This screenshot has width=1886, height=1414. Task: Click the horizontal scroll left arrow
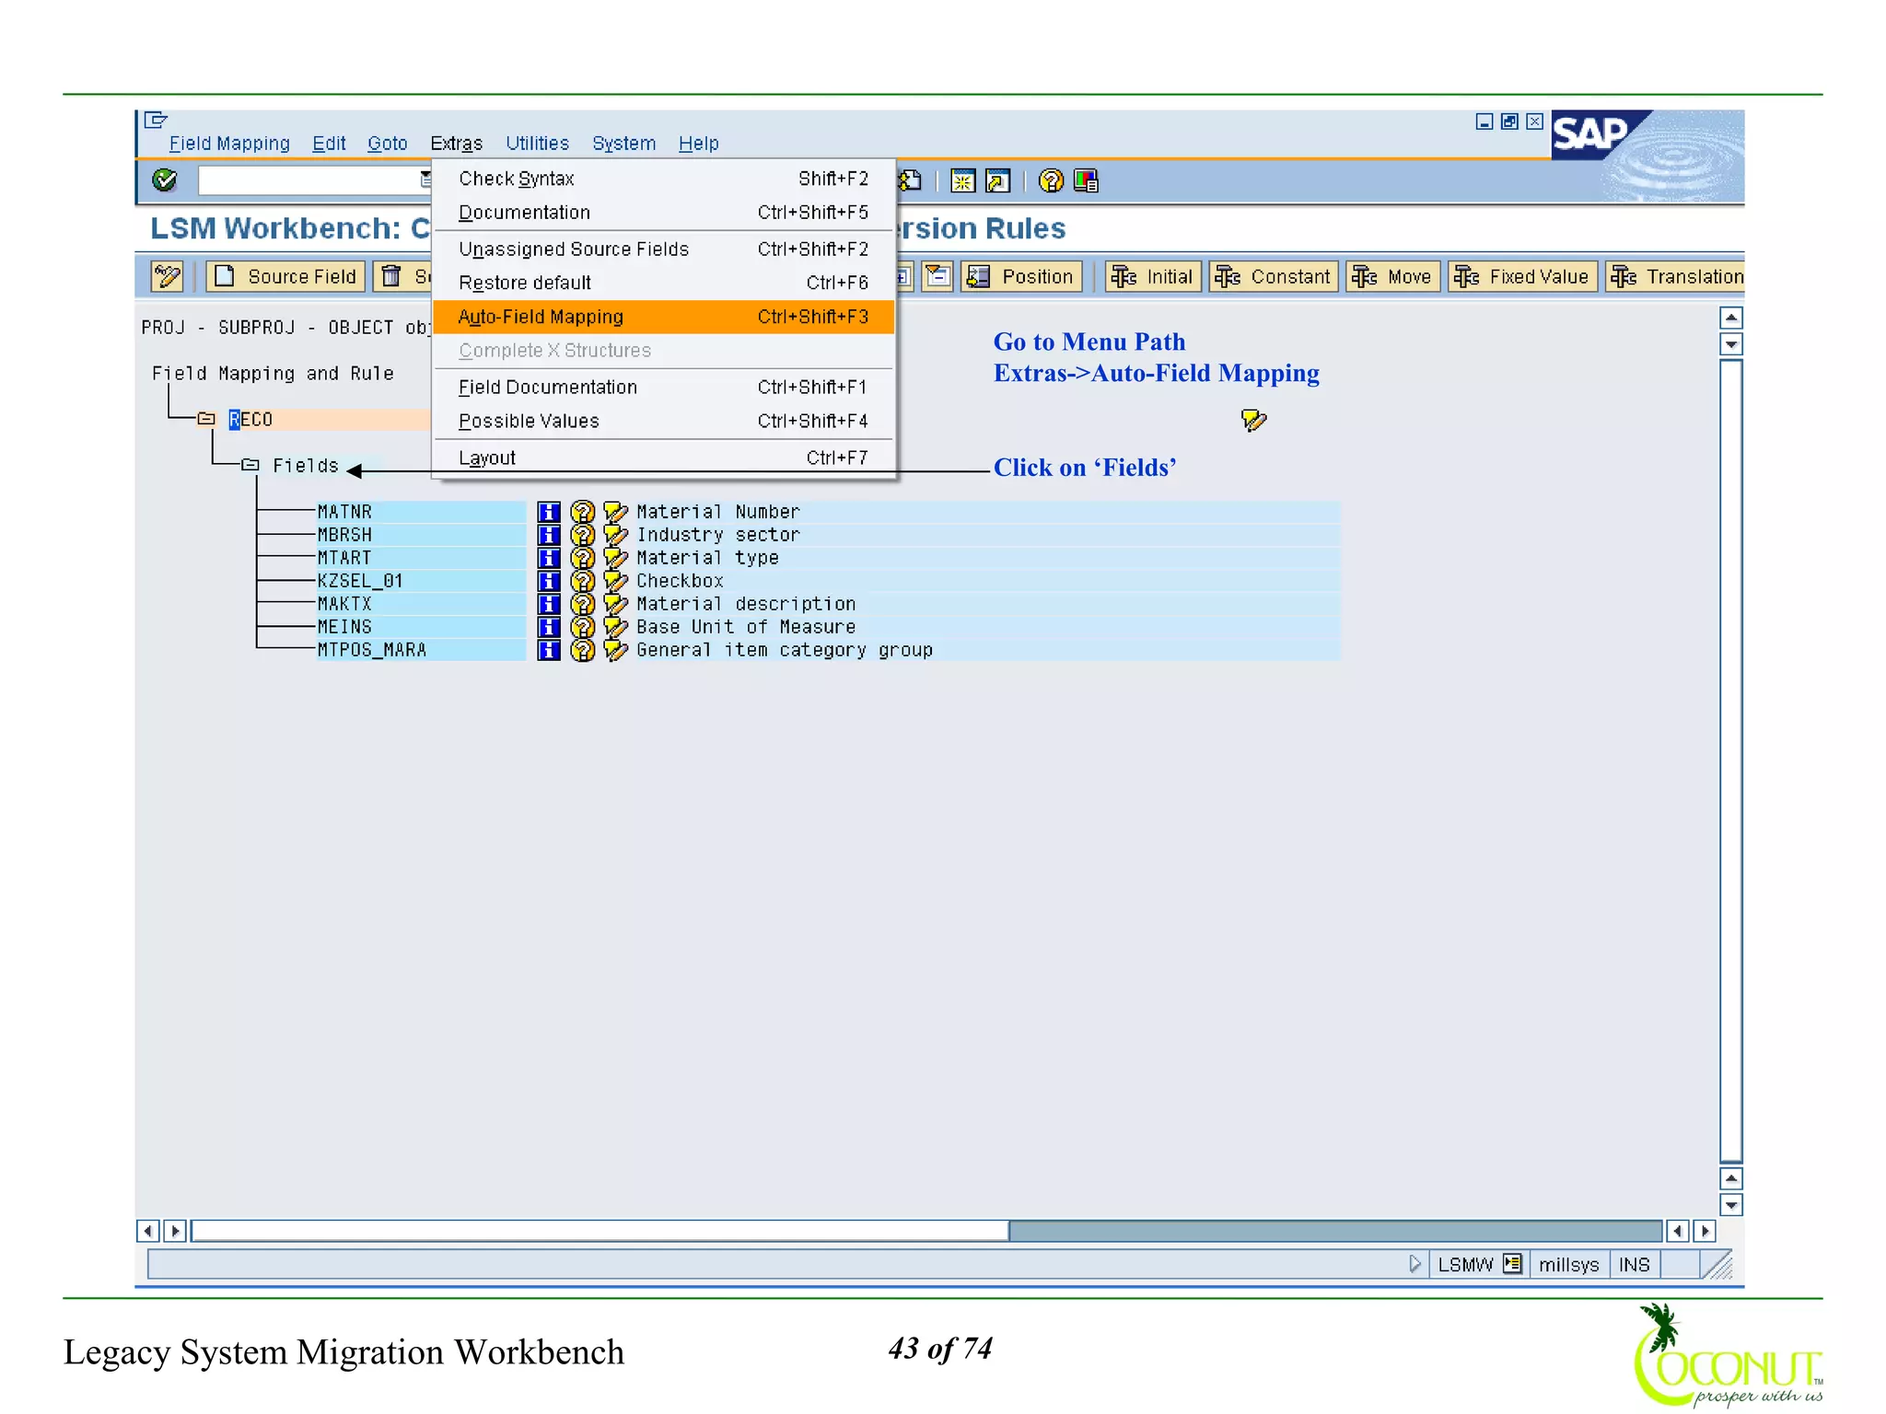tap(147, 1231)
